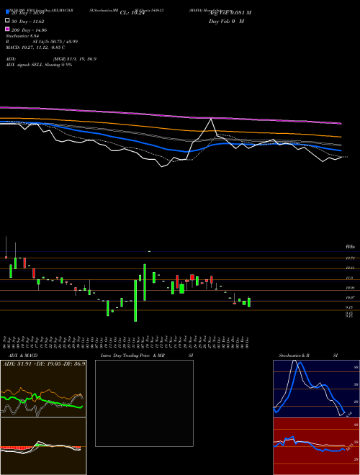Click the 'Stochastics: 8.84' readout
The height and width of the screenshot is (475, 360).
21,36
